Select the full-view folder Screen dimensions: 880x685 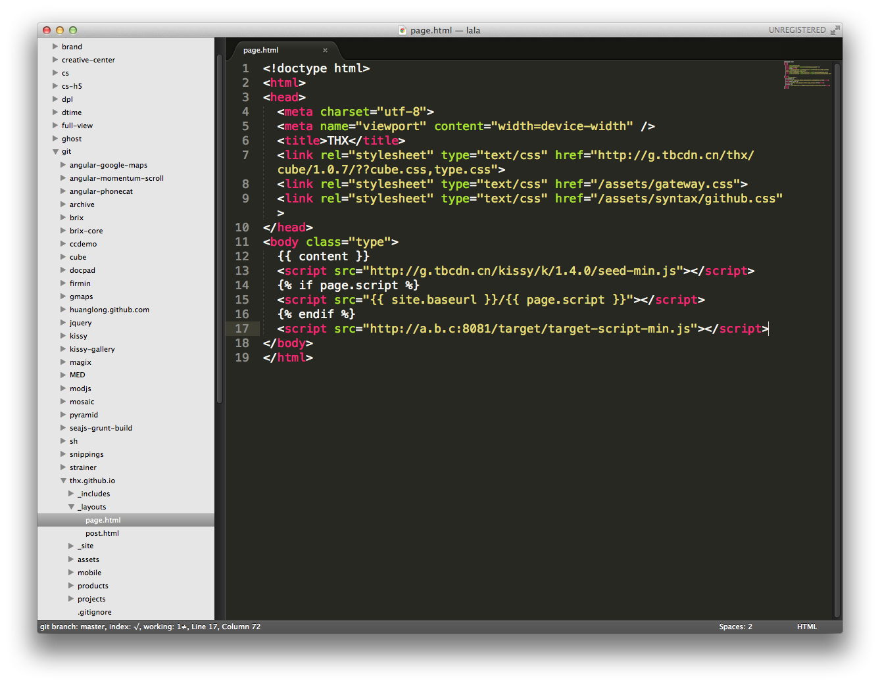(77, 126)
